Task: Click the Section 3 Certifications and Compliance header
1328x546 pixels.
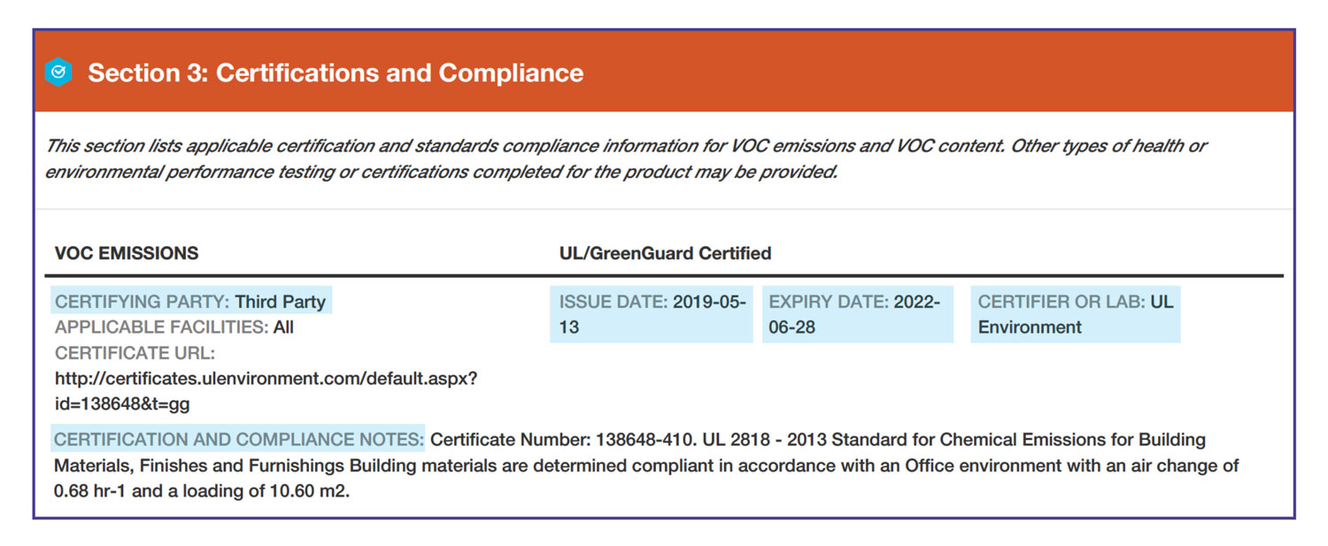Action: point(336,73)
